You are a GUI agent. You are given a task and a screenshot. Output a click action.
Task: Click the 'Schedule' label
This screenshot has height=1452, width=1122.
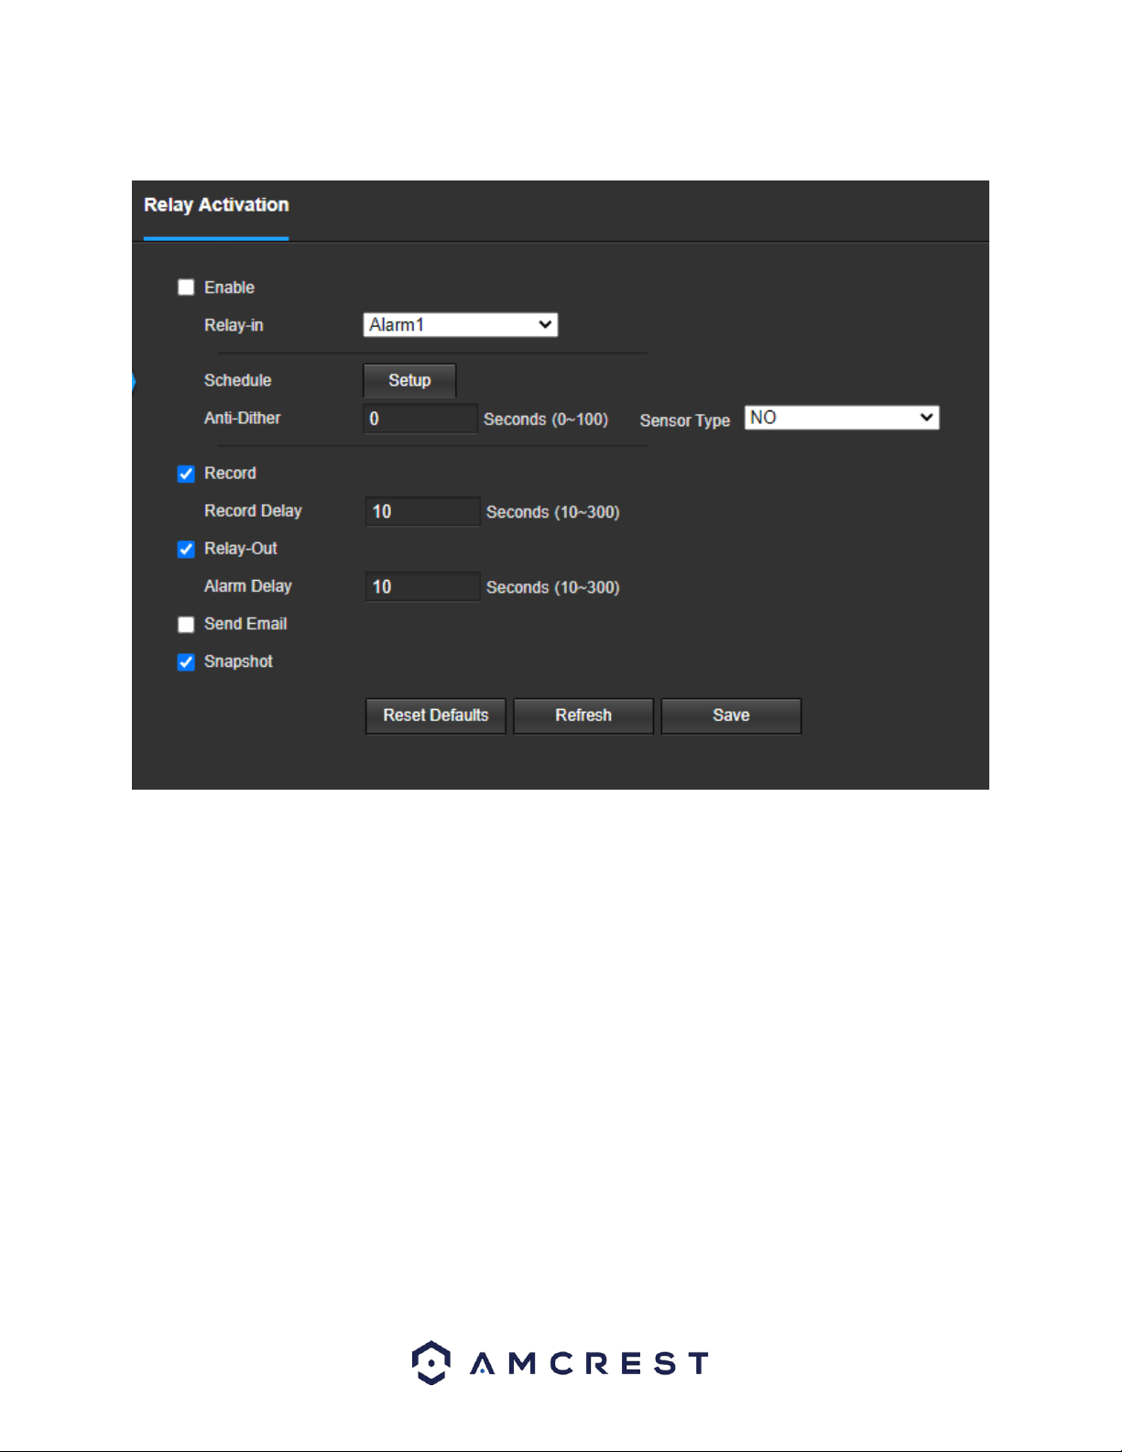tap(238, 380)
